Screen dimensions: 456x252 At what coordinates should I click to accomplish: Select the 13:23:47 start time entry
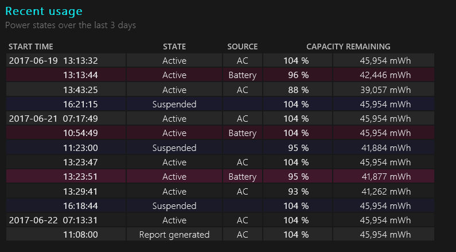(x=80, y=162)
